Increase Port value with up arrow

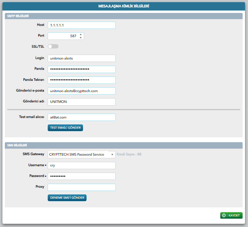point(81,34)
